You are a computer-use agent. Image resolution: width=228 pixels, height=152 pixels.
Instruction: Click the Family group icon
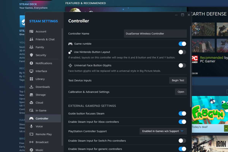coord(31,47)
